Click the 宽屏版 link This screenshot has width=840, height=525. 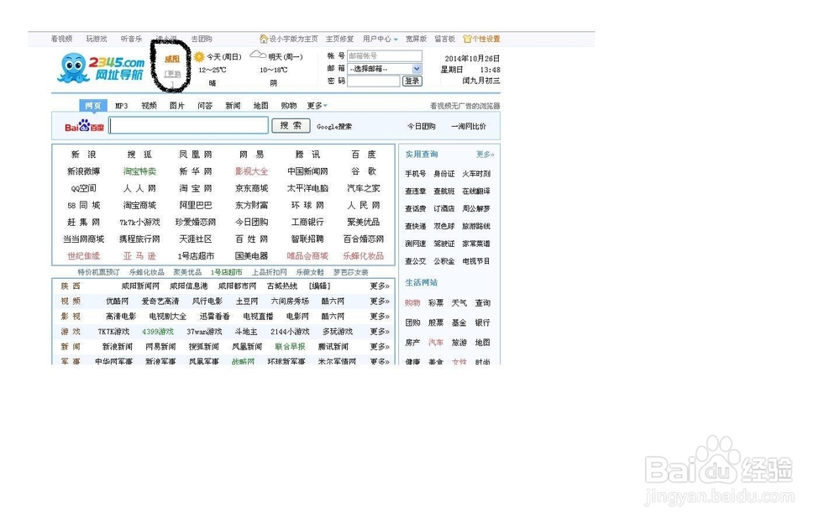[416, 39]
